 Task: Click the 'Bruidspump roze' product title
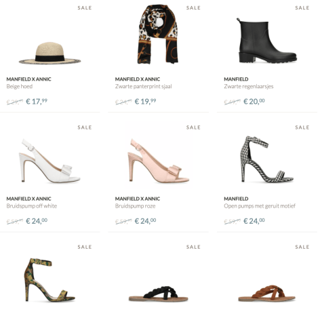(135, 206)
